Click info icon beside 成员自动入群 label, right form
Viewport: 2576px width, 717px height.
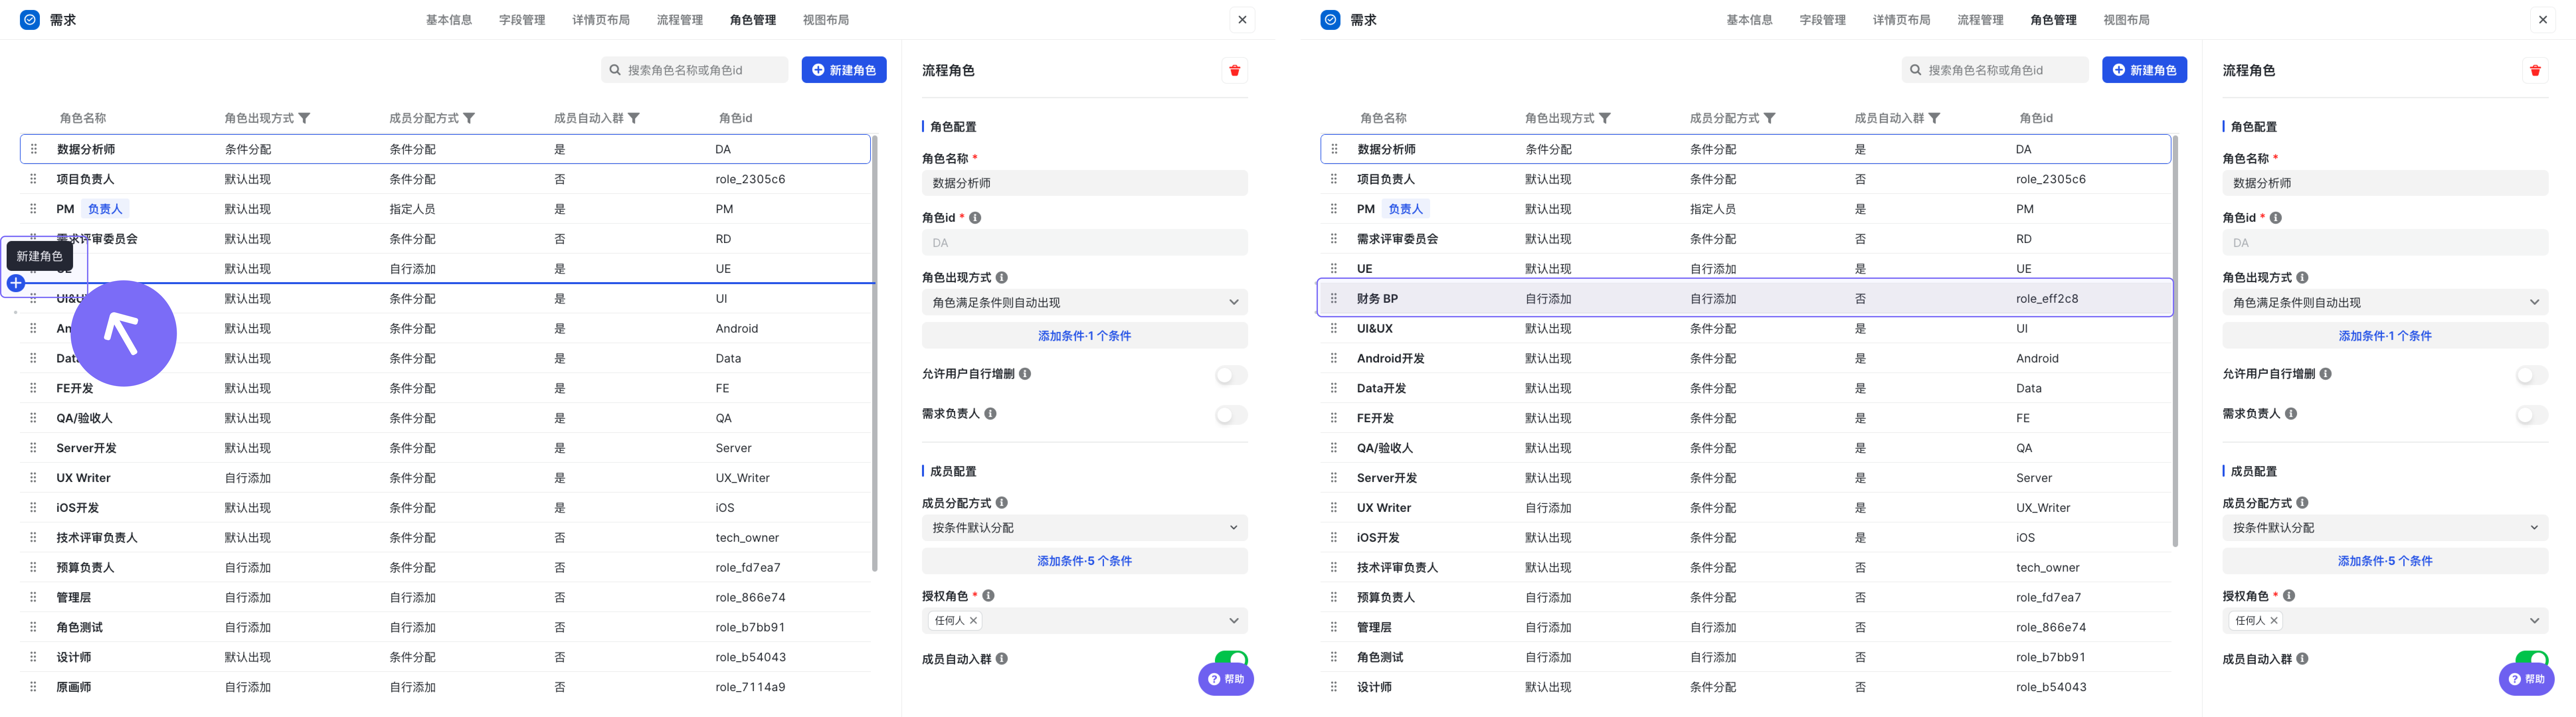[x=2302, y=659]
